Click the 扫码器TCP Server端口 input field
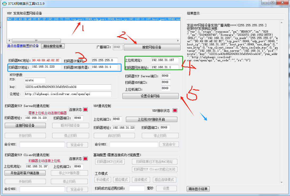The height and width of the screenshot is (196, 290). (166, 76)
